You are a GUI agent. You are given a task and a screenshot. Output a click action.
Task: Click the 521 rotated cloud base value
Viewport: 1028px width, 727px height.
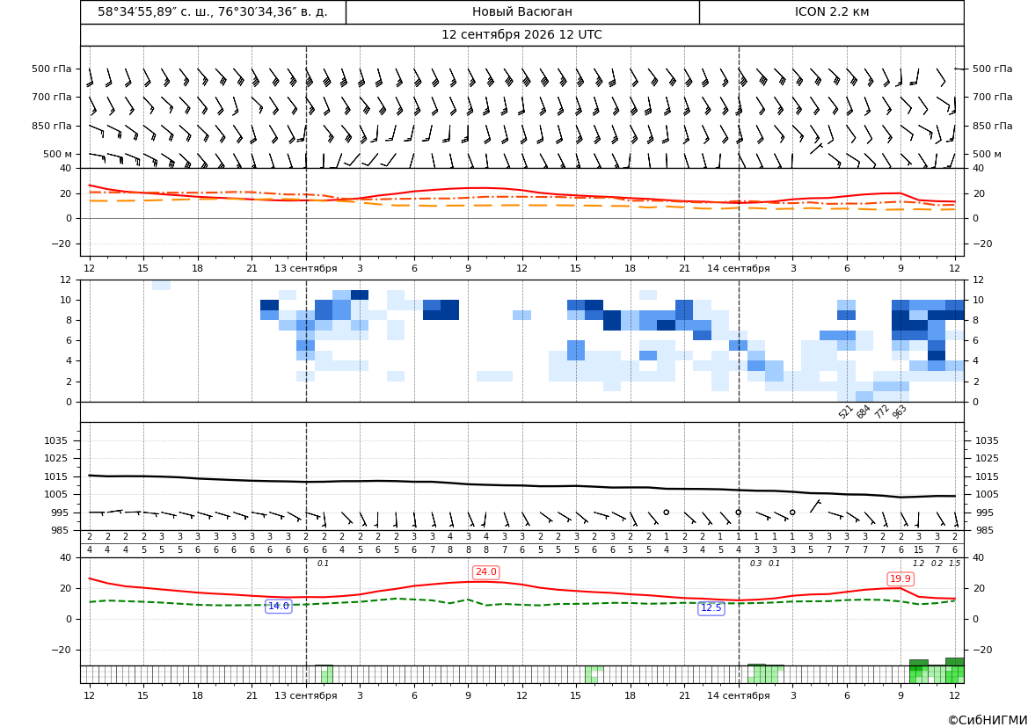tap(846, 411)
